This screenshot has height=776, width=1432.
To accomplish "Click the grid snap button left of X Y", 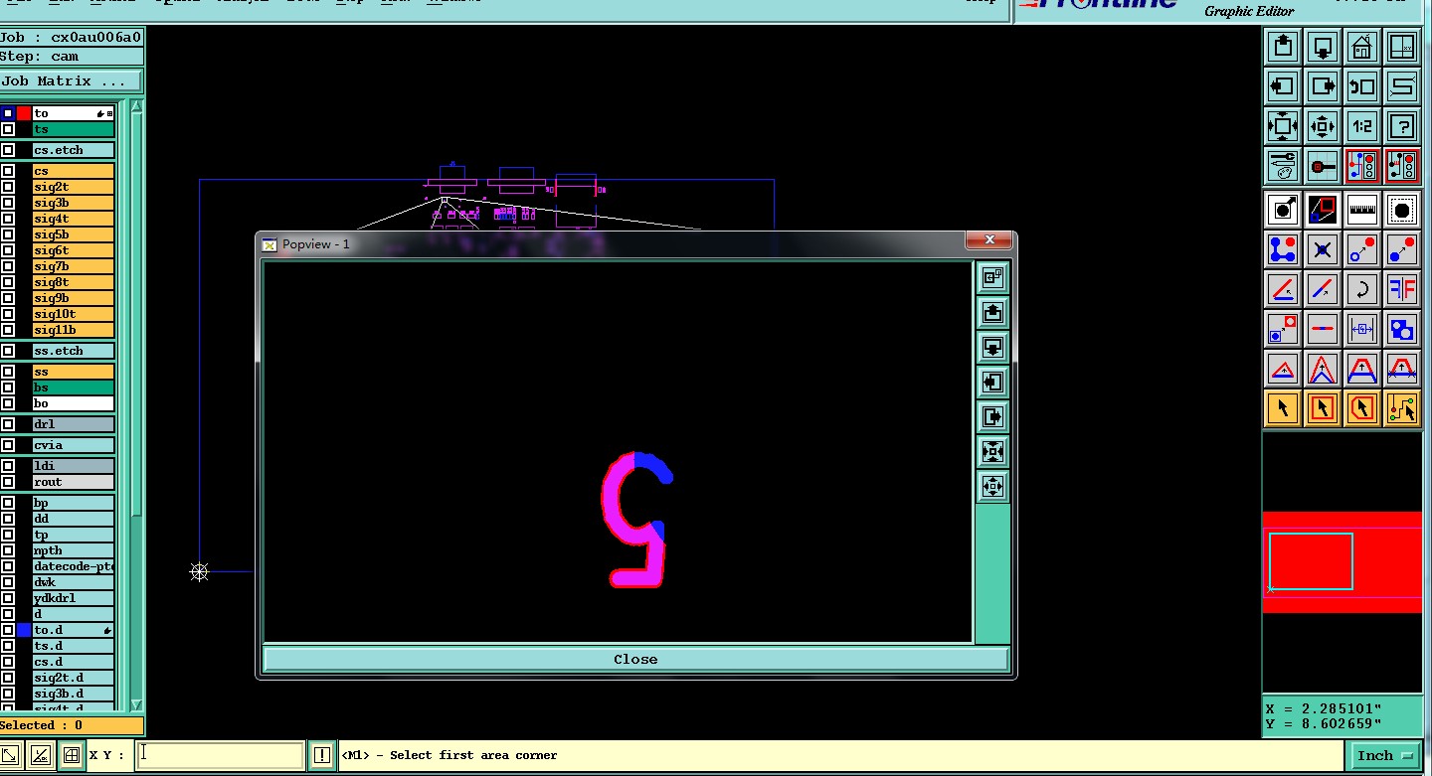I will [71, 755].
